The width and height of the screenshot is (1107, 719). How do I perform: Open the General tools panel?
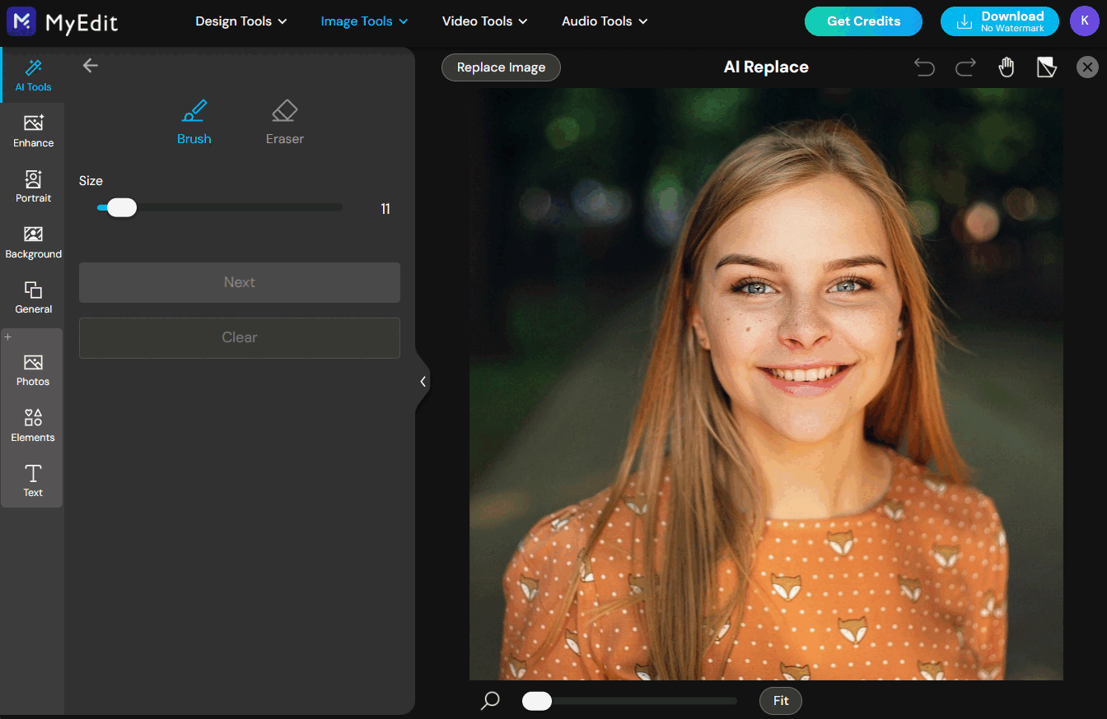point(34,298)
